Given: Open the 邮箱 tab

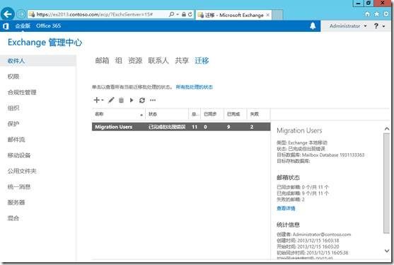Looking at the screenshot, I should (102, 61).
